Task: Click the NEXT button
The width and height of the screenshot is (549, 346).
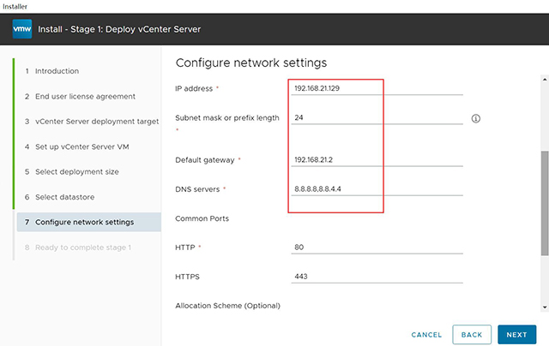Action: tap(516, 335)
